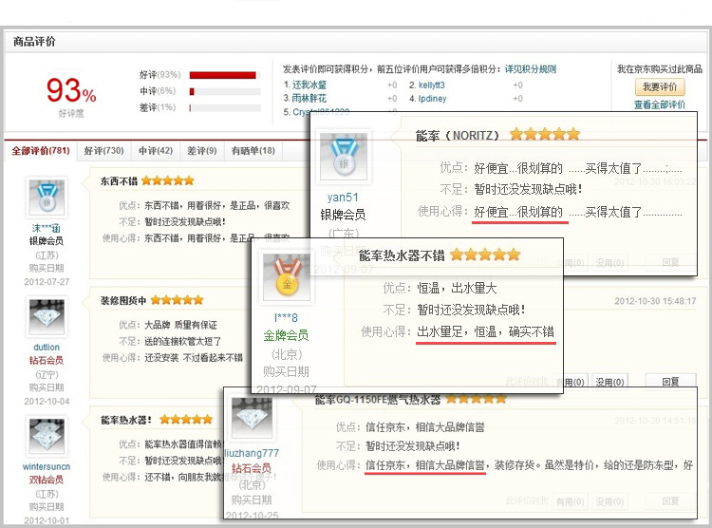Click purchase date 2012-07-27

(47, 282)
